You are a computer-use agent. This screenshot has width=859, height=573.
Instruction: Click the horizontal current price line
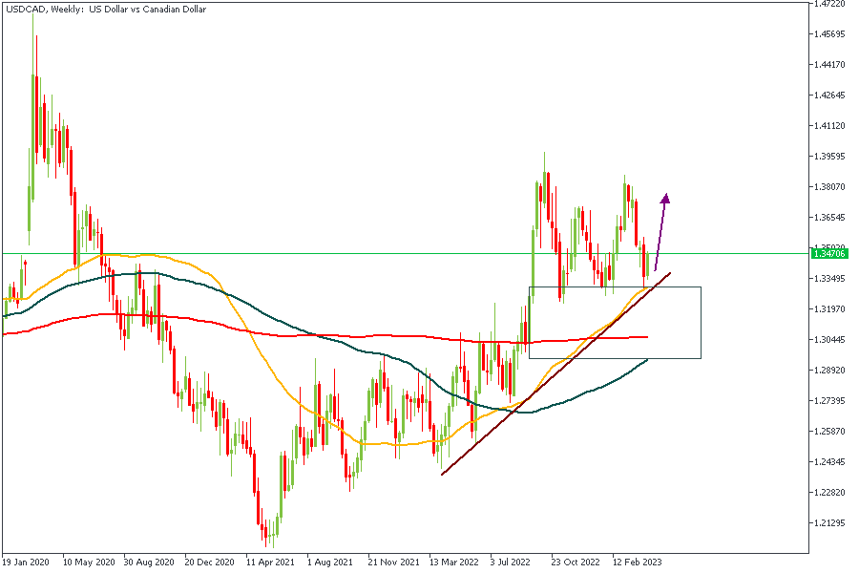(286, 253)
